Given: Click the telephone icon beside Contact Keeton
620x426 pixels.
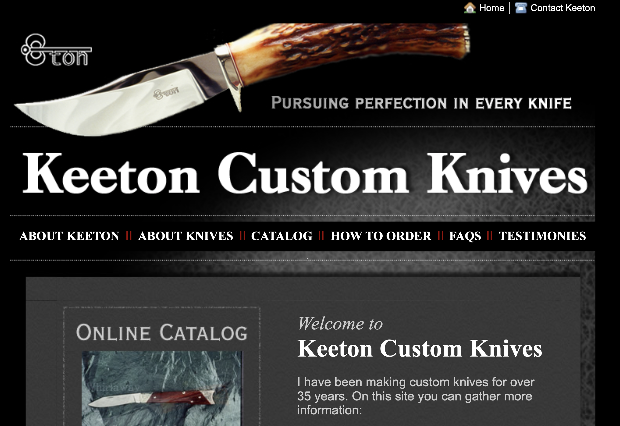Looking at the screenshot, I should point(521,8).
